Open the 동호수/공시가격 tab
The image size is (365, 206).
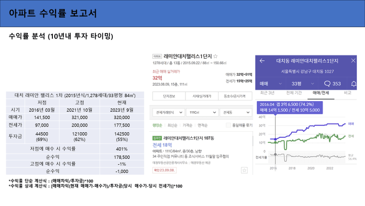[235, 96]
